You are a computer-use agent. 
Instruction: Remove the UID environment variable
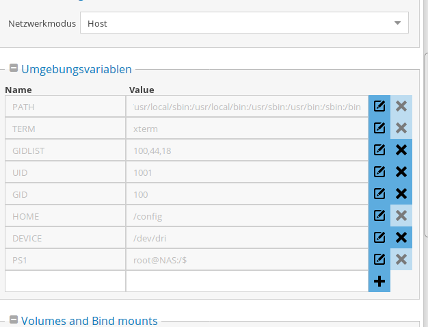[x=401, y=172]
